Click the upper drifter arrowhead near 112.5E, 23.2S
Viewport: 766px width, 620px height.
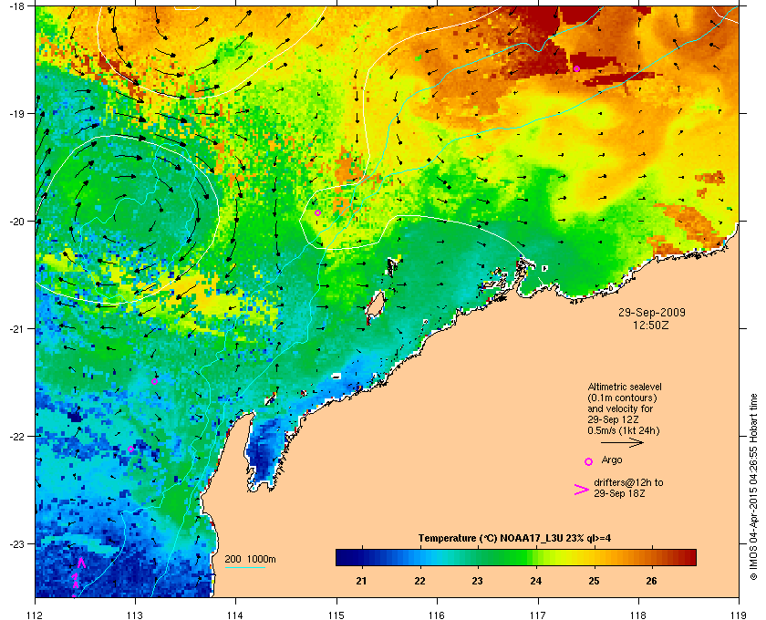pyautogui.click(x=81, y=563)
